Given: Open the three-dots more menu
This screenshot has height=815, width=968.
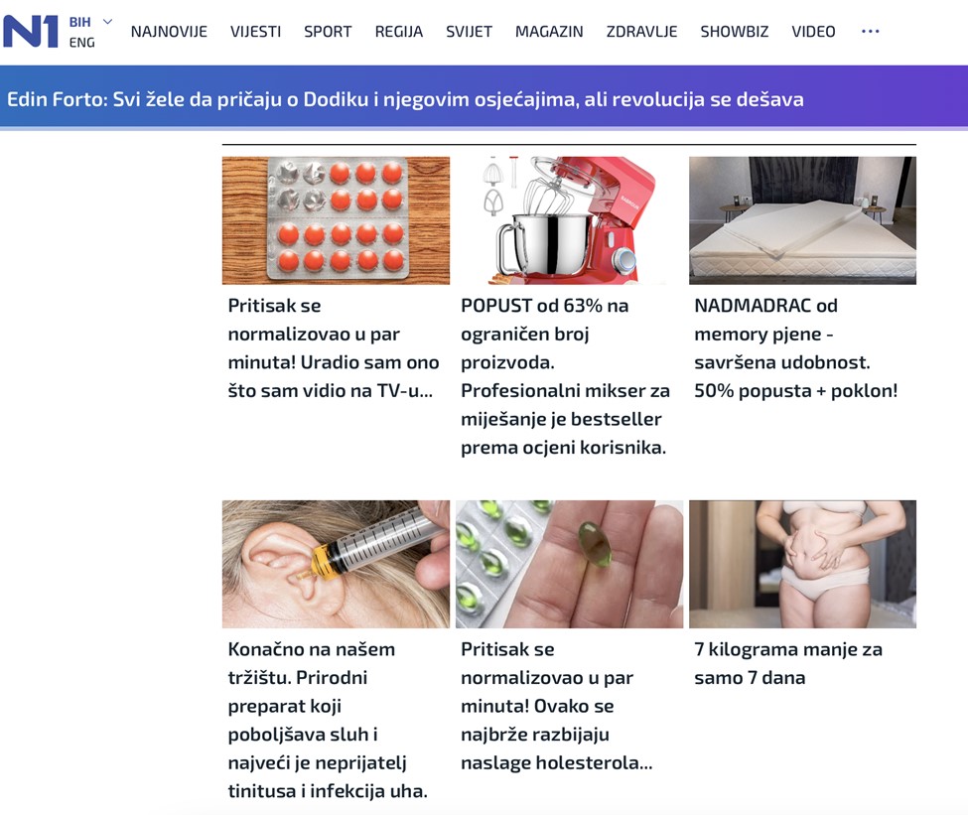Looking at the screenshot, I should coord(870,32).
